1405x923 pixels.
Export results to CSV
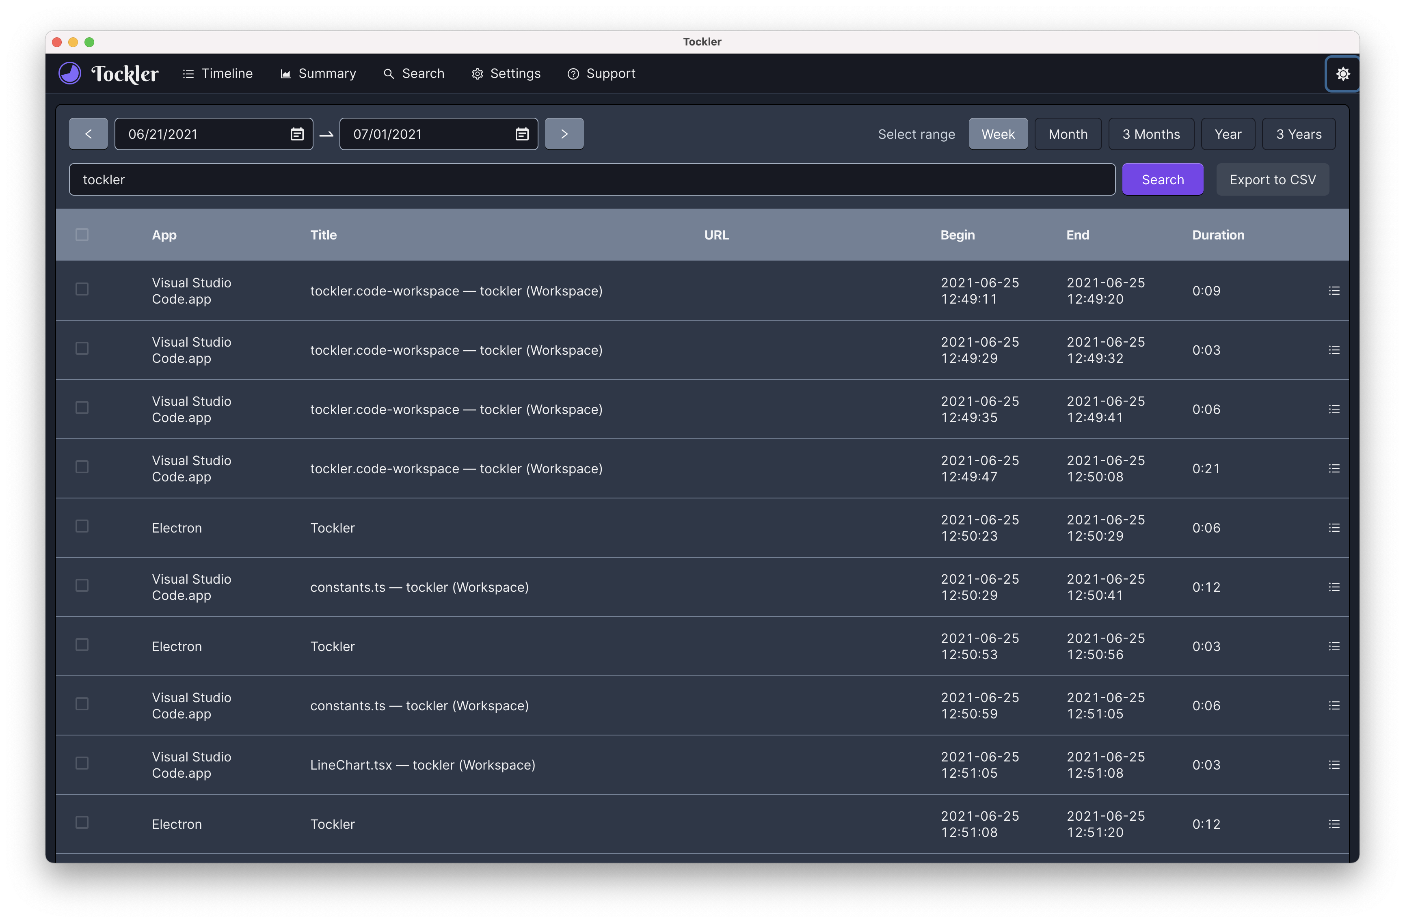tap(1272, 179)
